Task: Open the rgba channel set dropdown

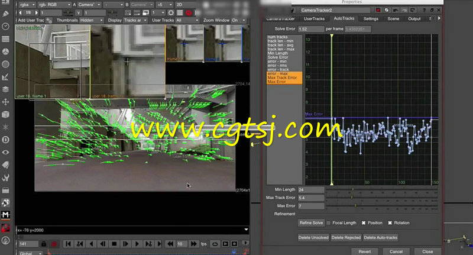Action: 27,5
